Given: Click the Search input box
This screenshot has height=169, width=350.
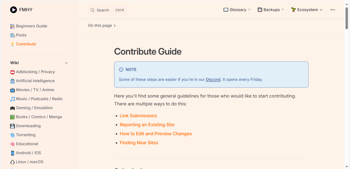Looking at the screenshot, I should [107, 10].
